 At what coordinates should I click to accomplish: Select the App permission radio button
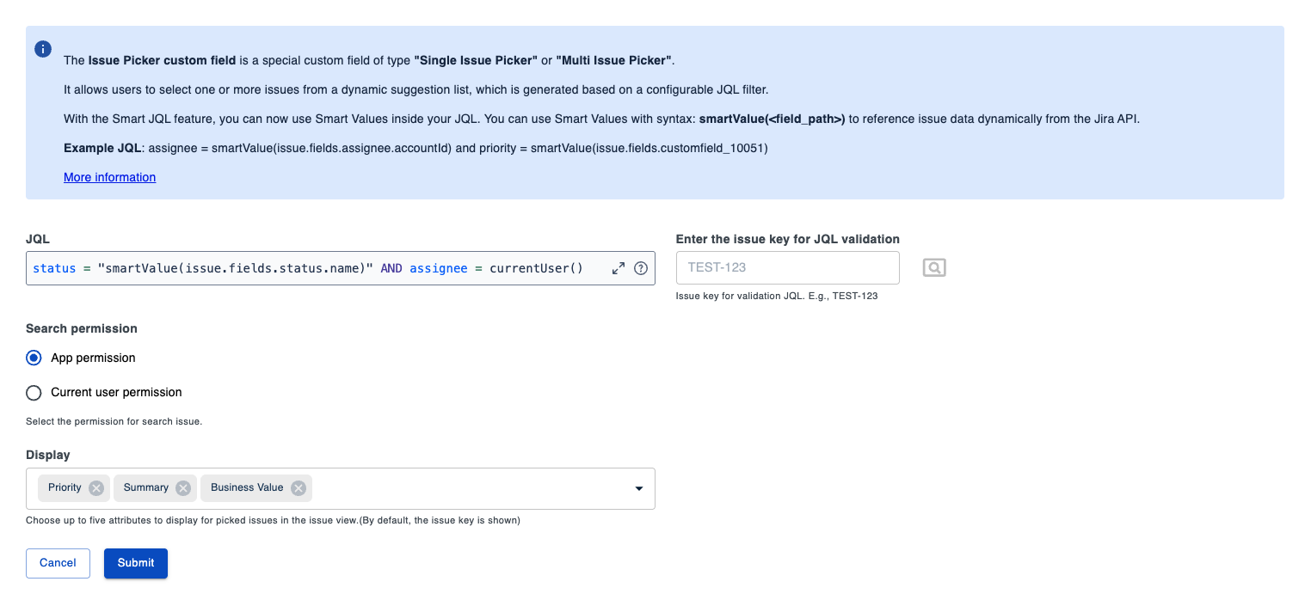coord(33,358)
